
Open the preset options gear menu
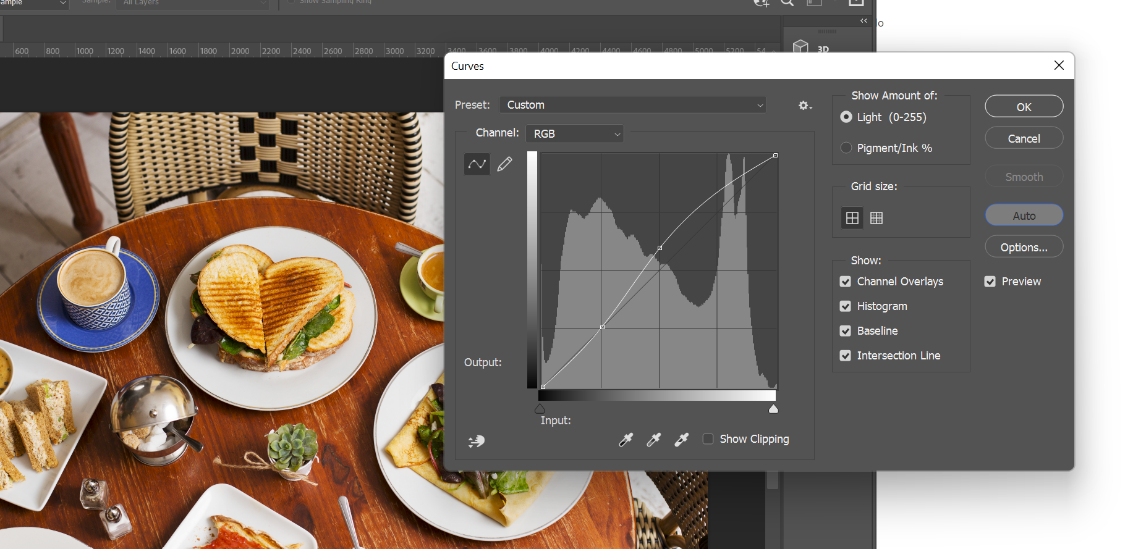click(x=805, y=106)
